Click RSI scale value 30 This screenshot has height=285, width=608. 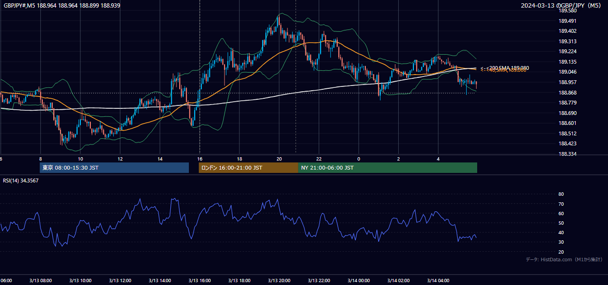[561, 242]
